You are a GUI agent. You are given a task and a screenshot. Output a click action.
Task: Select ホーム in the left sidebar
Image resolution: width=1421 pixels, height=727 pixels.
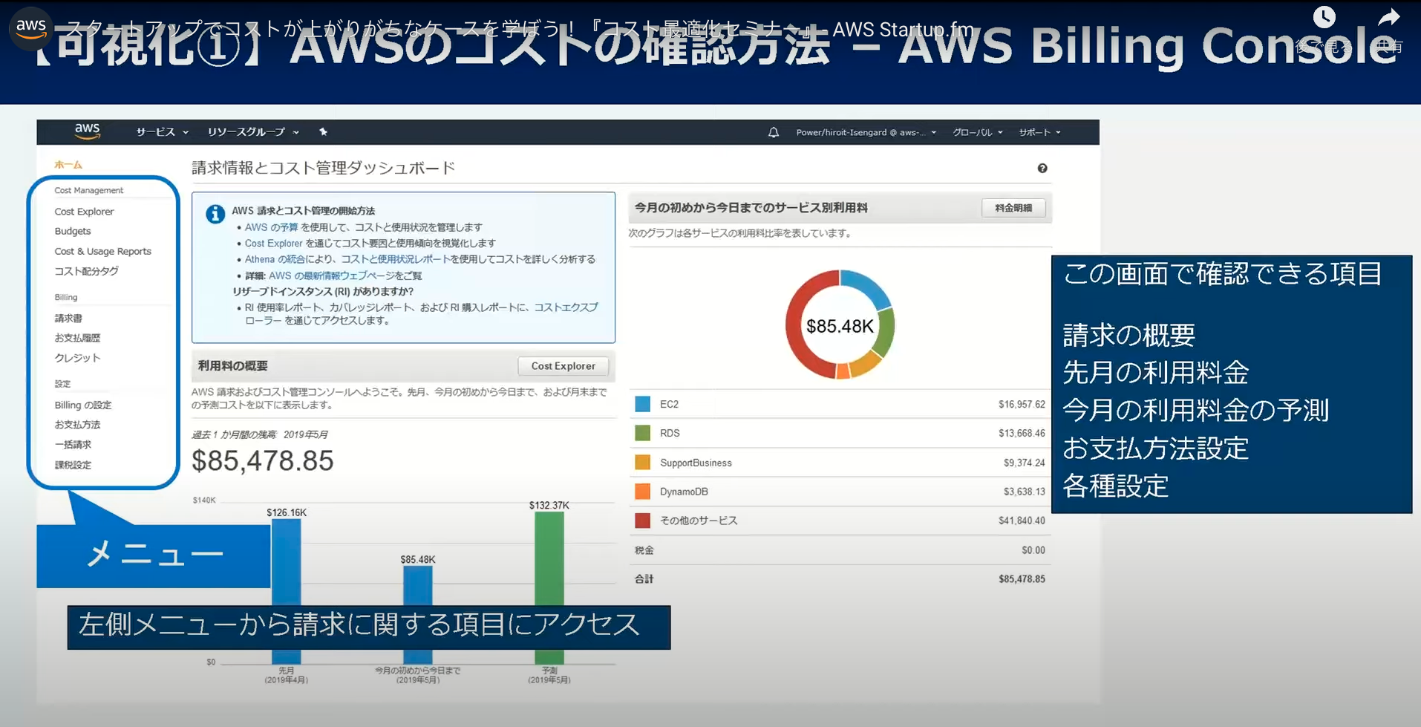pos(68,165)
